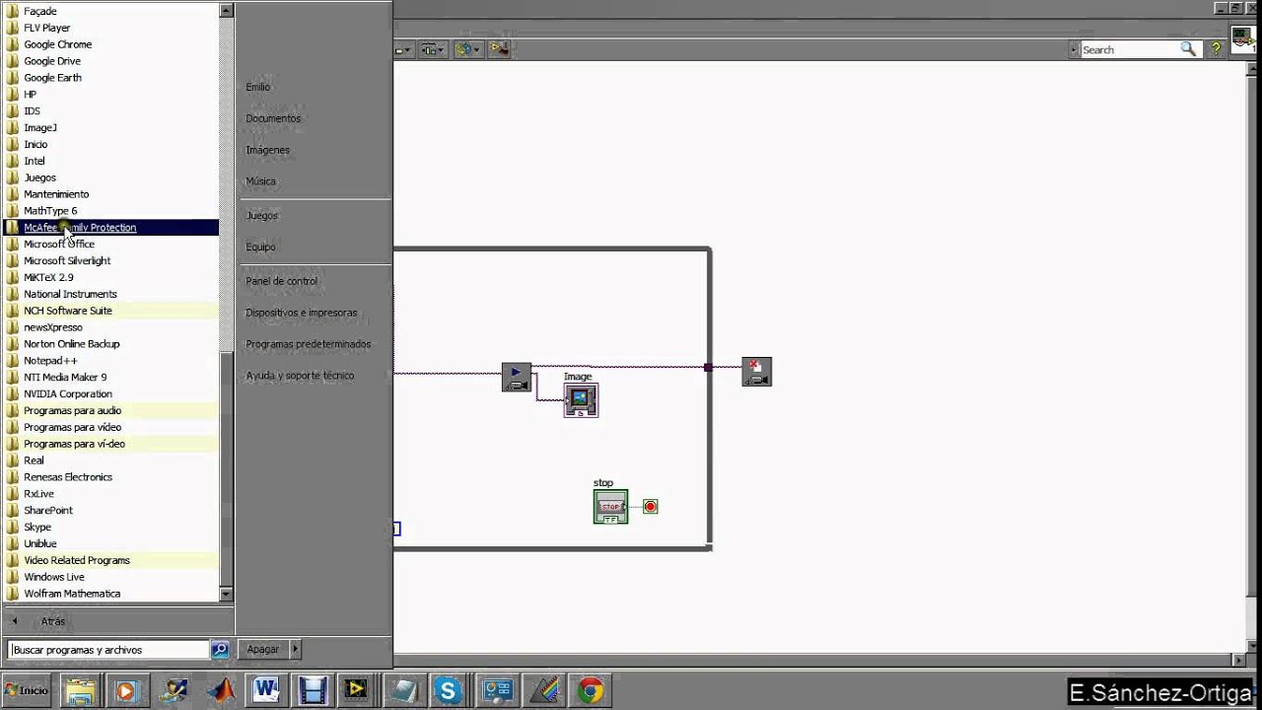Select the stop button terminal
The height and width of the screenshot is (710, 1262).
(x=610, y=507)
